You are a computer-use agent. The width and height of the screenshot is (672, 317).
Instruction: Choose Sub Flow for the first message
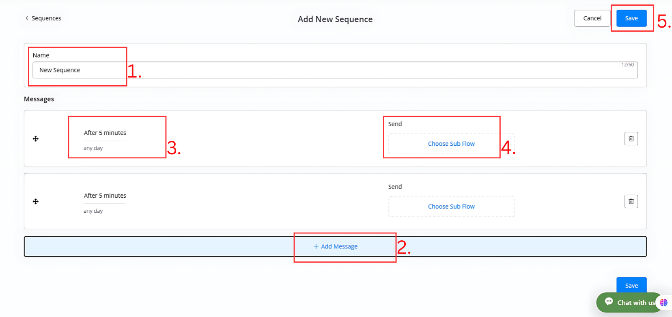pos(451,144)
